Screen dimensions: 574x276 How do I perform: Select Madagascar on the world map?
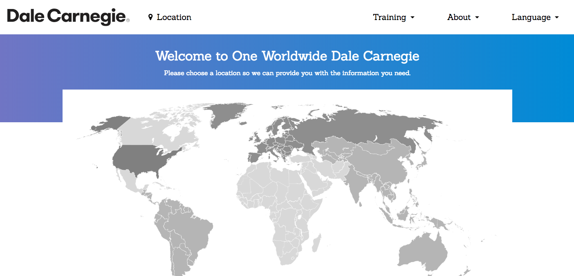point(316,244)
